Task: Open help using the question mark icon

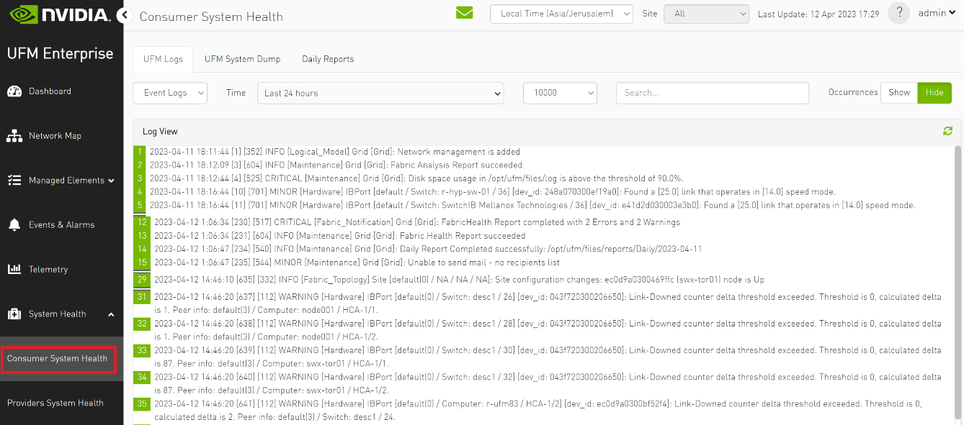Action: (x=898, y=13)
